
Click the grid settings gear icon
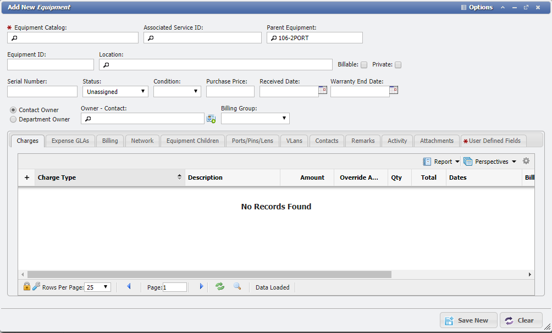click(526, 161)
